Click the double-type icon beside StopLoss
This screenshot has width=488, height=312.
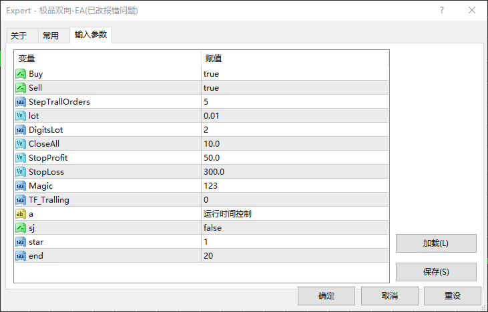click(x=21, y=172)
